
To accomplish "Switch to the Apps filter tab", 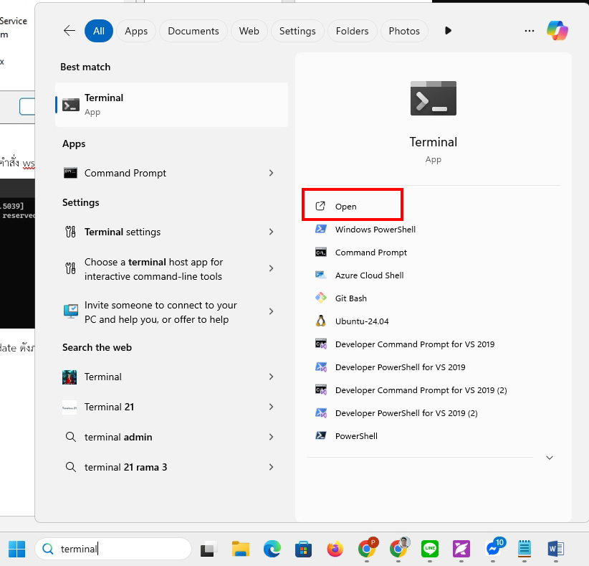I will [136, 31].
